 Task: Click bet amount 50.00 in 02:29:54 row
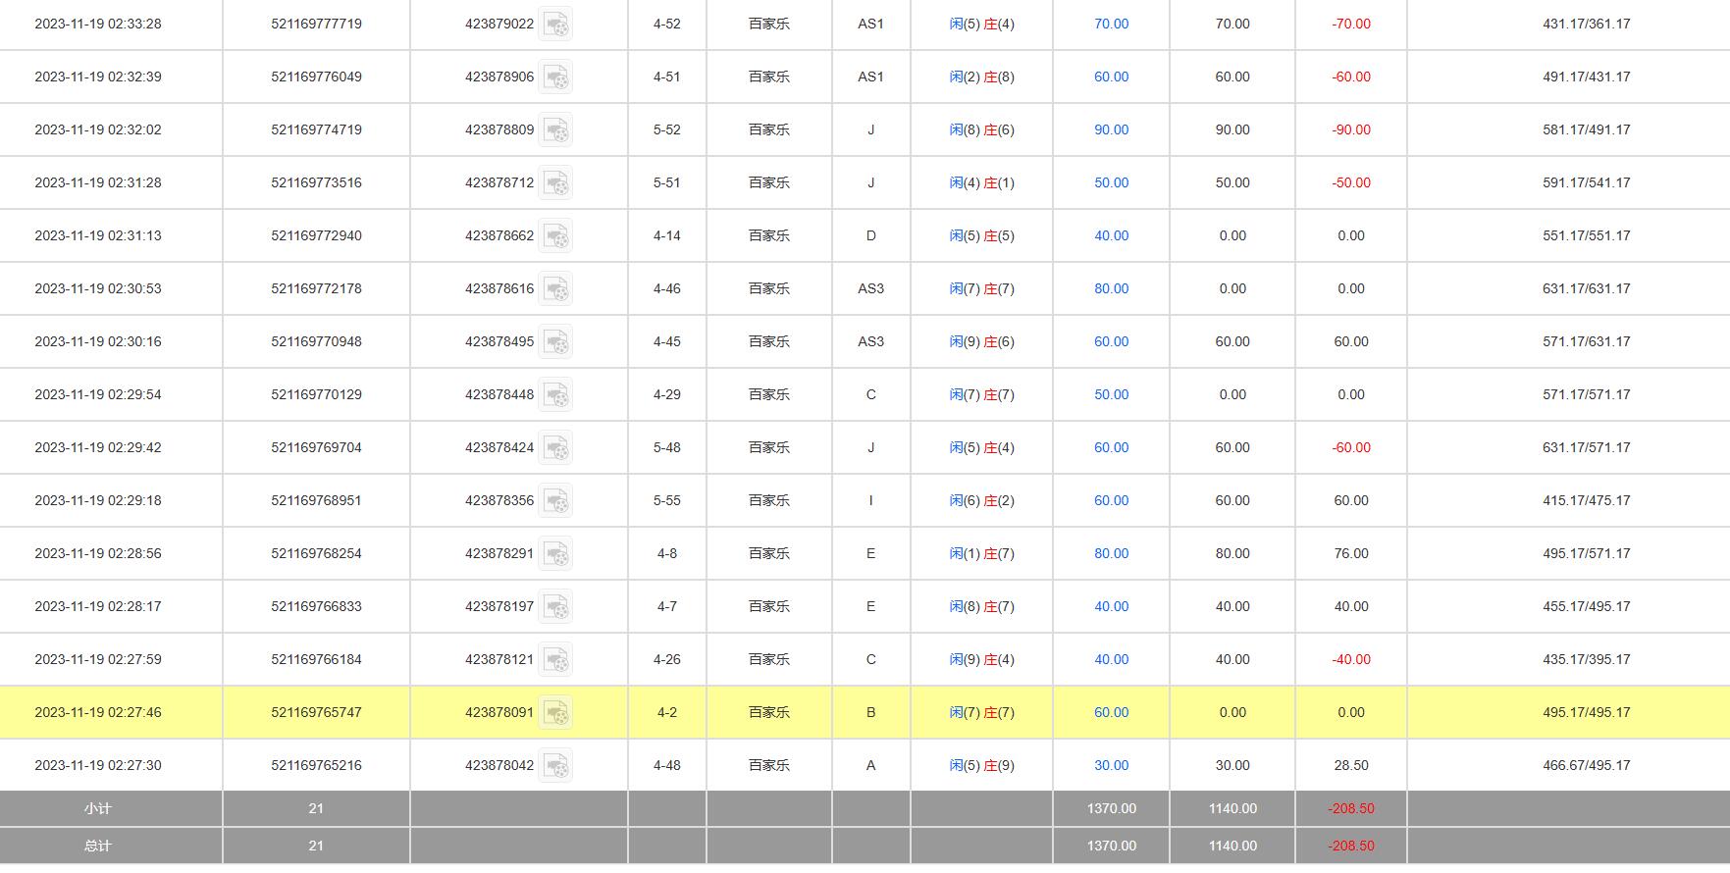(1111, 394)
